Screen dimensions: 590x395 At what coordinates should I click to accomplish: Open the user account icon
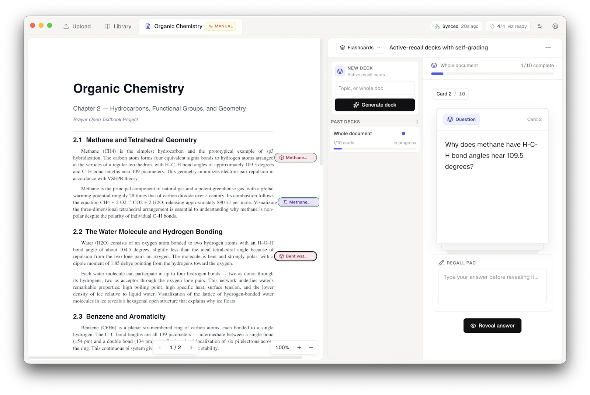click(555, 26)
